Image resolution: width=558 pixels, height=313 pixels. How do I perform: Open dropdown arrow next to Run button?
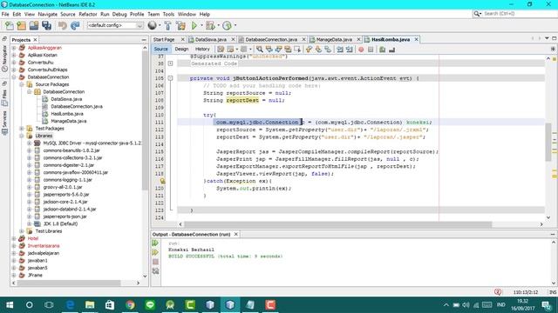[x=201, y=25]
